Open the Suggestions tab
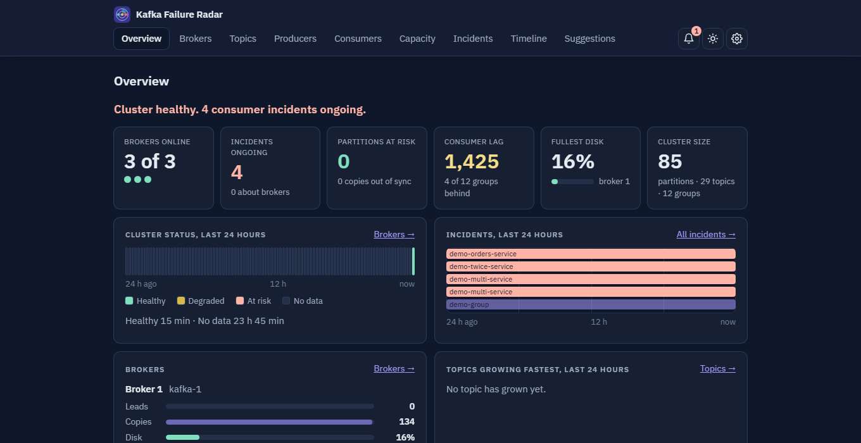Screen dimensions: 861x443 590,39
